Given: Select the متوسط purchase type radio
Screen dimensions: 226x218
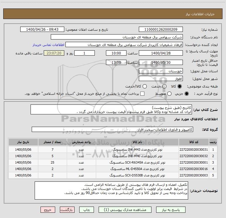Looking at the screenshot, I should click(x=169, y=94).
